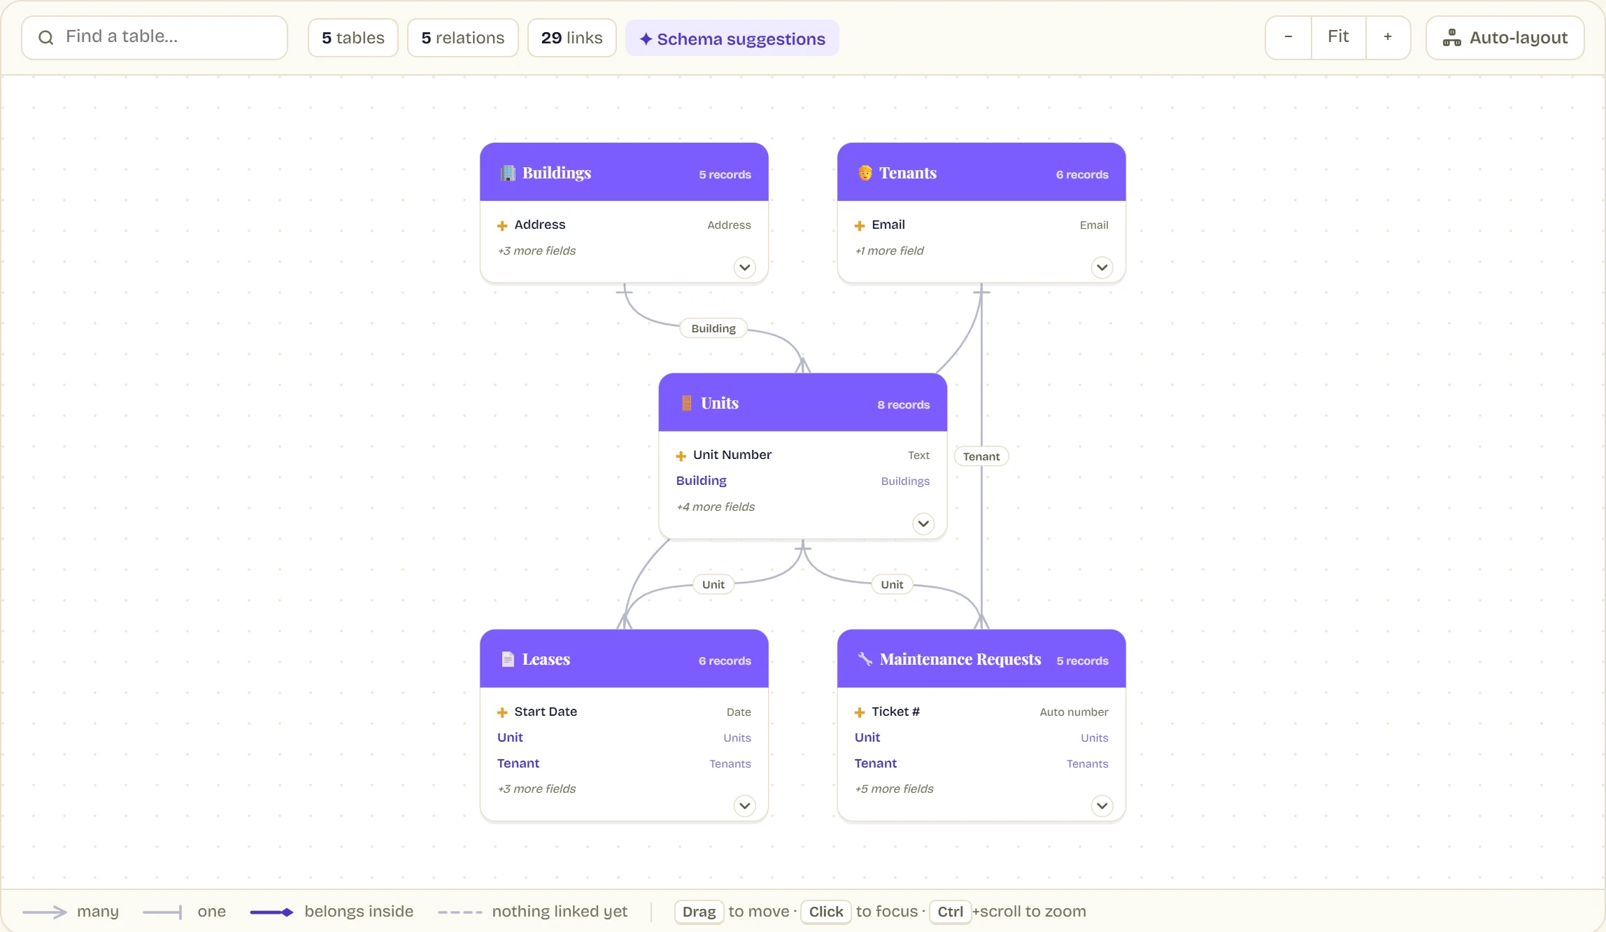Screen dimensions: 1606x932
Task: Click '+3 more fields' in Buildings card
Action: click(x=536, y=250)
